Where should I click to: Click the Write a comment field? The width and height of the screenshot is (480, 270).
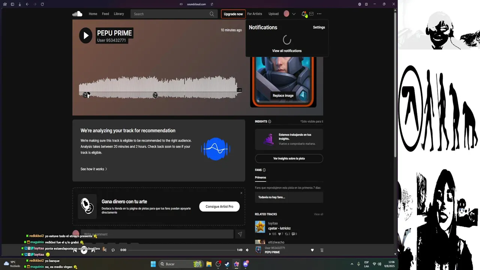tap(157, 234)
